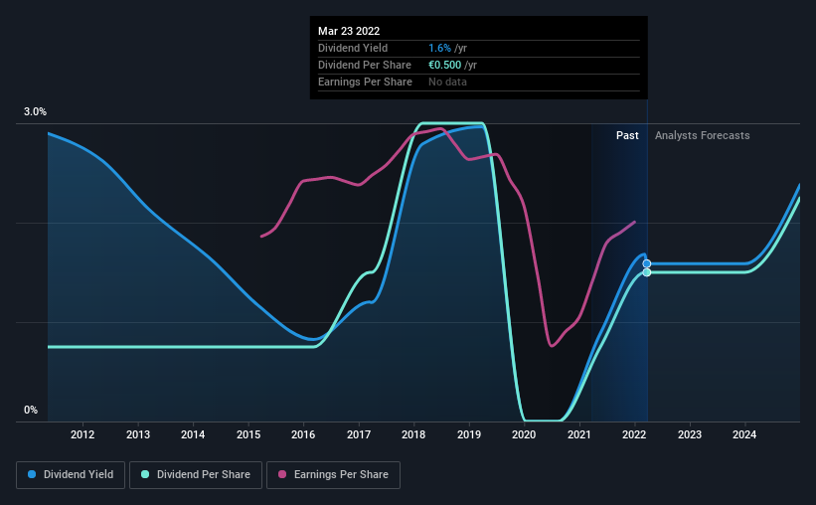
Task: Click the Dividend Yield tooltip row label
Action: [x=353, y=48]
